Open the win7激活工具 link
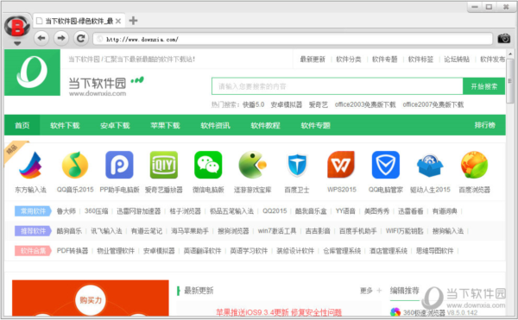 (277, 231)
